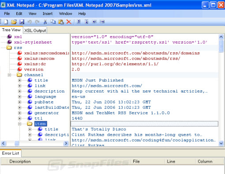This screenshot has width=225, height=174.
Task: Sort by the Column column header
Action: click(210, 161)
